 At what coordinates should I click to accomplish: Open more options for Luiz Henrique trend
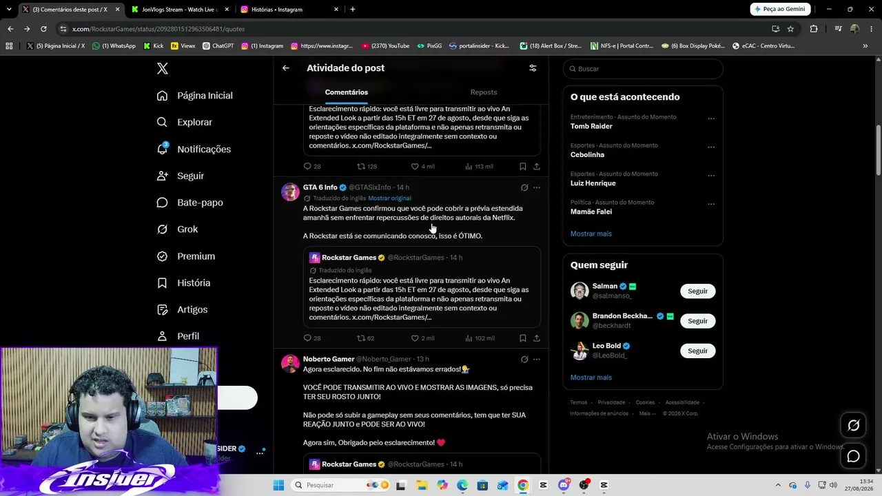(x=711, y=175)
